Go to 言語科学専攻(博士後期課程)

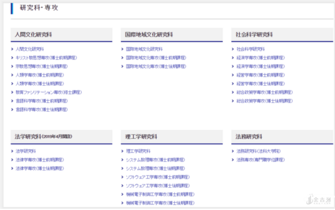(42, 110)
